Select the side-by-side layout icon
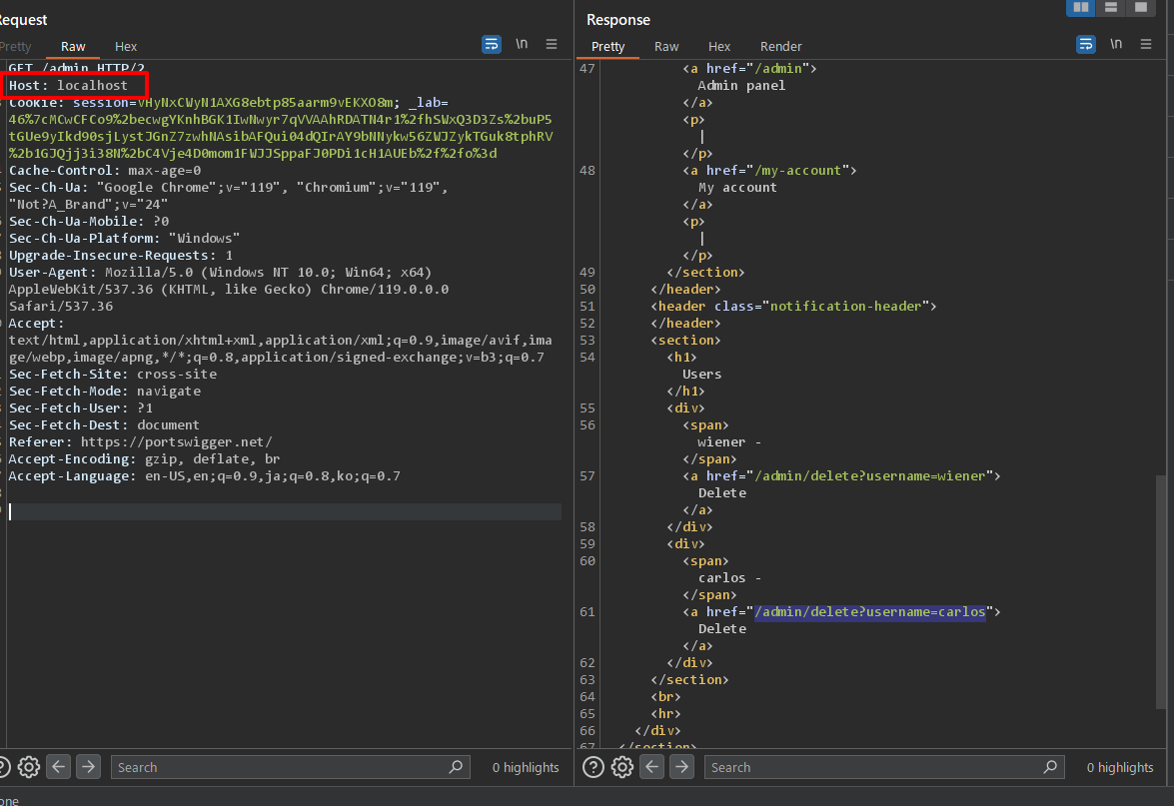 point(1080,7)
